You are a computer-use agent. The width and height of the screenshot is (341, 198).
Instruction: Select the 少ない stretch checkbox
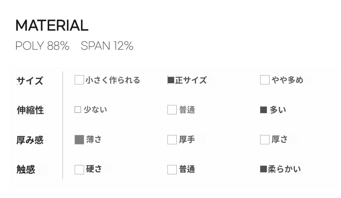[x=78, y=110]
